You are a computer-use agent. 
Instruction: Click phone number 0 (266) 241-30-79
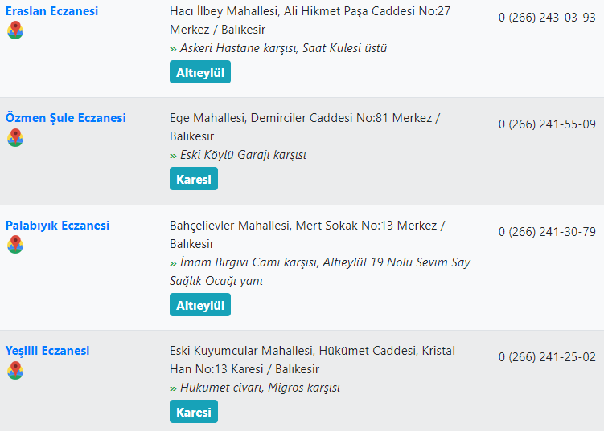point(547,231)
